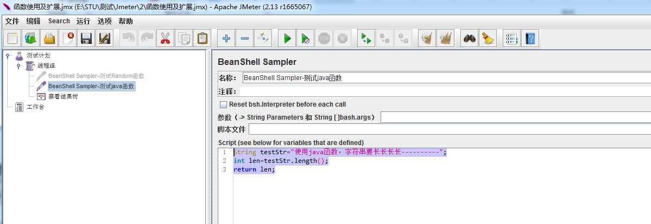Start all remote engines icon

pos(366,38)
